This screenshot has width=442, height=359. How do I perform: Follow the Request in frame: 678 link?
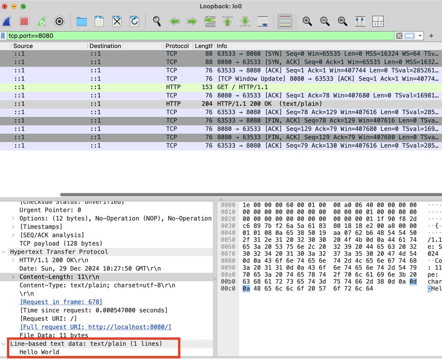61,302
